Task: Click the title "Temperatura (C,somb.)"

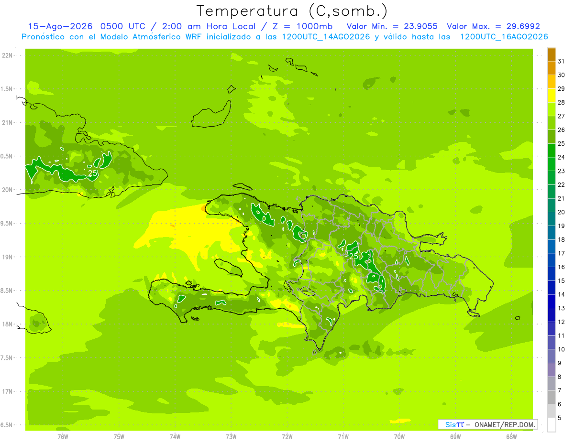Action: point(292,11)
